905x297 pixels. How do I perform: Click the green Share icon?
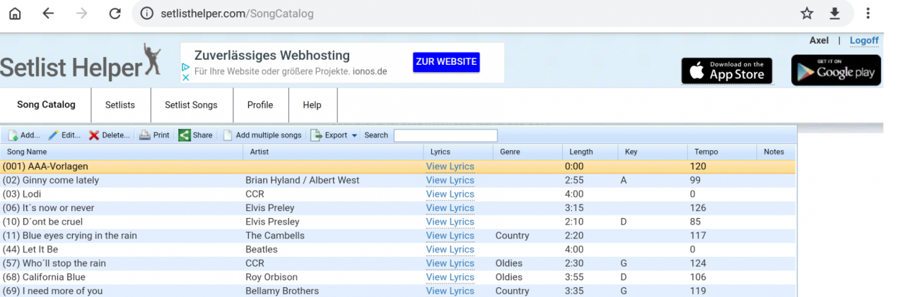click(184, 135)
